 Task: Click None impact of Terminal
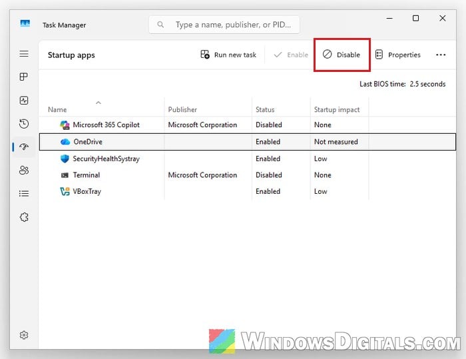322,175
